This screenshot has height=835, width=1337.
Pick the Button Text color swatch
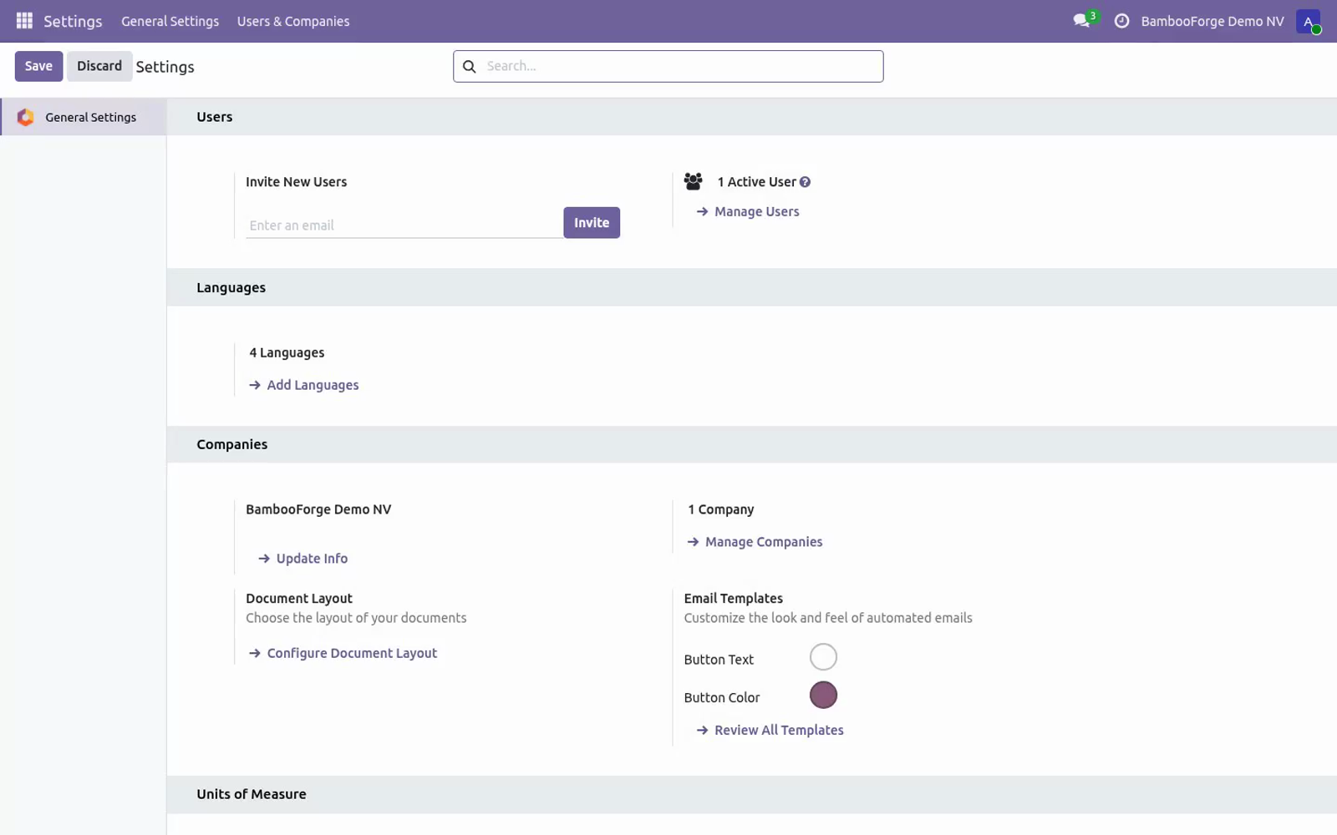pos(823,657)
